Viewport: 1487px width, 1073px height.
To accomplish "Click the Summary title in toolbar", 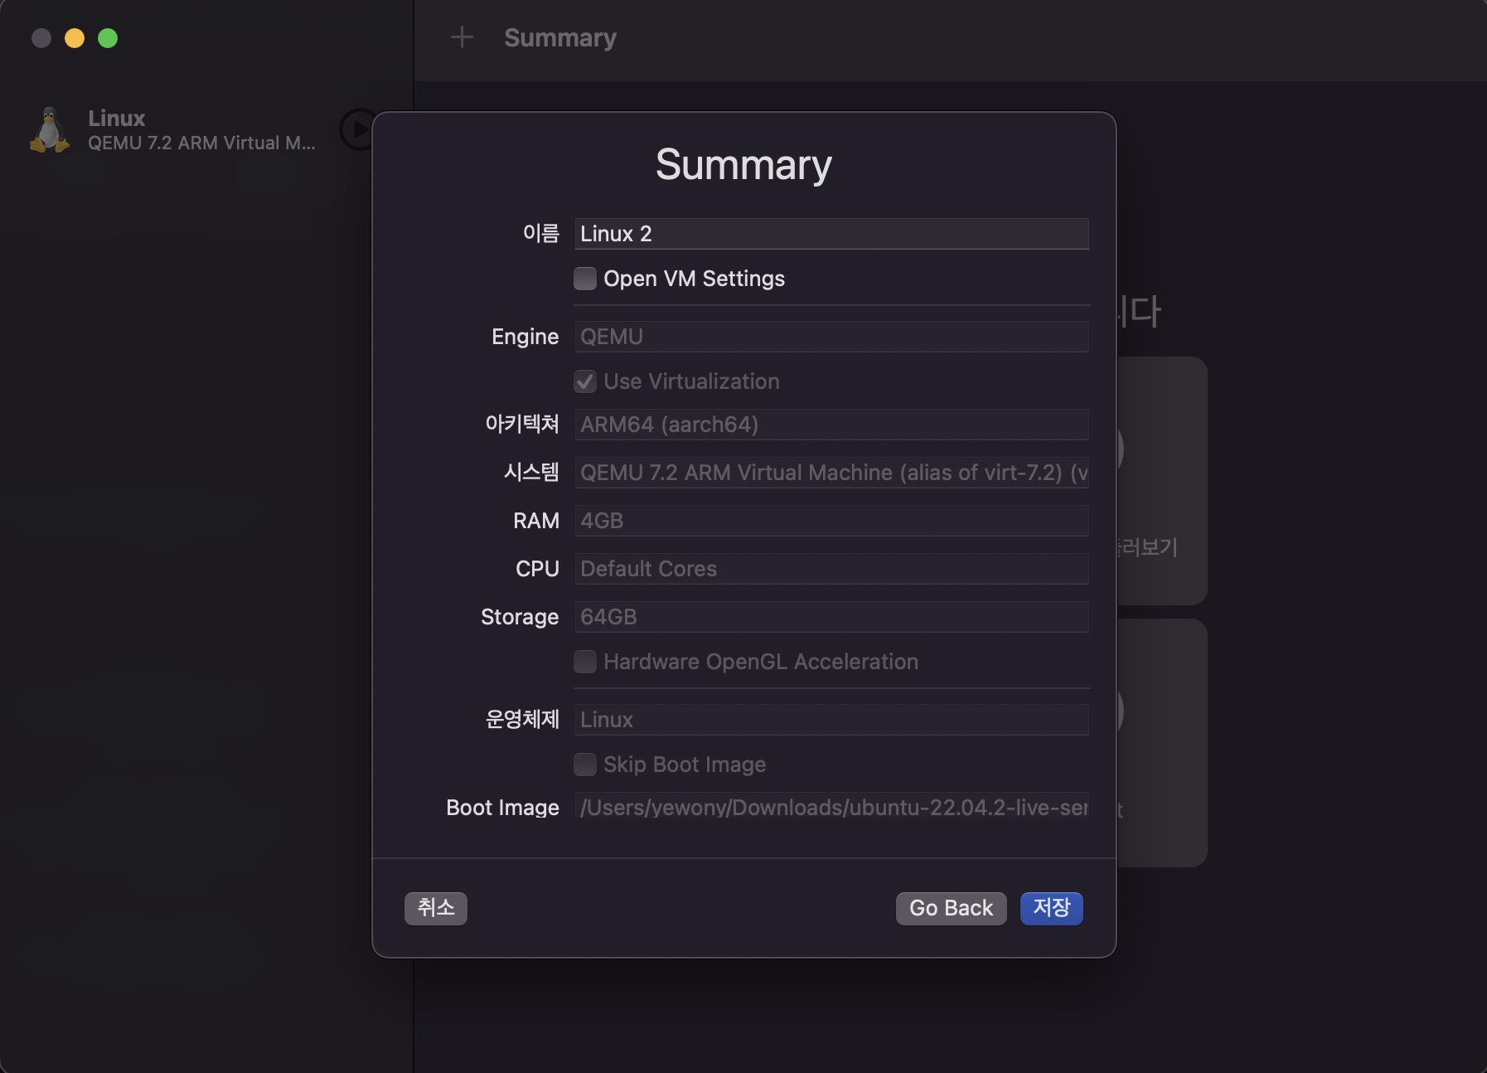I will (560, 37).
